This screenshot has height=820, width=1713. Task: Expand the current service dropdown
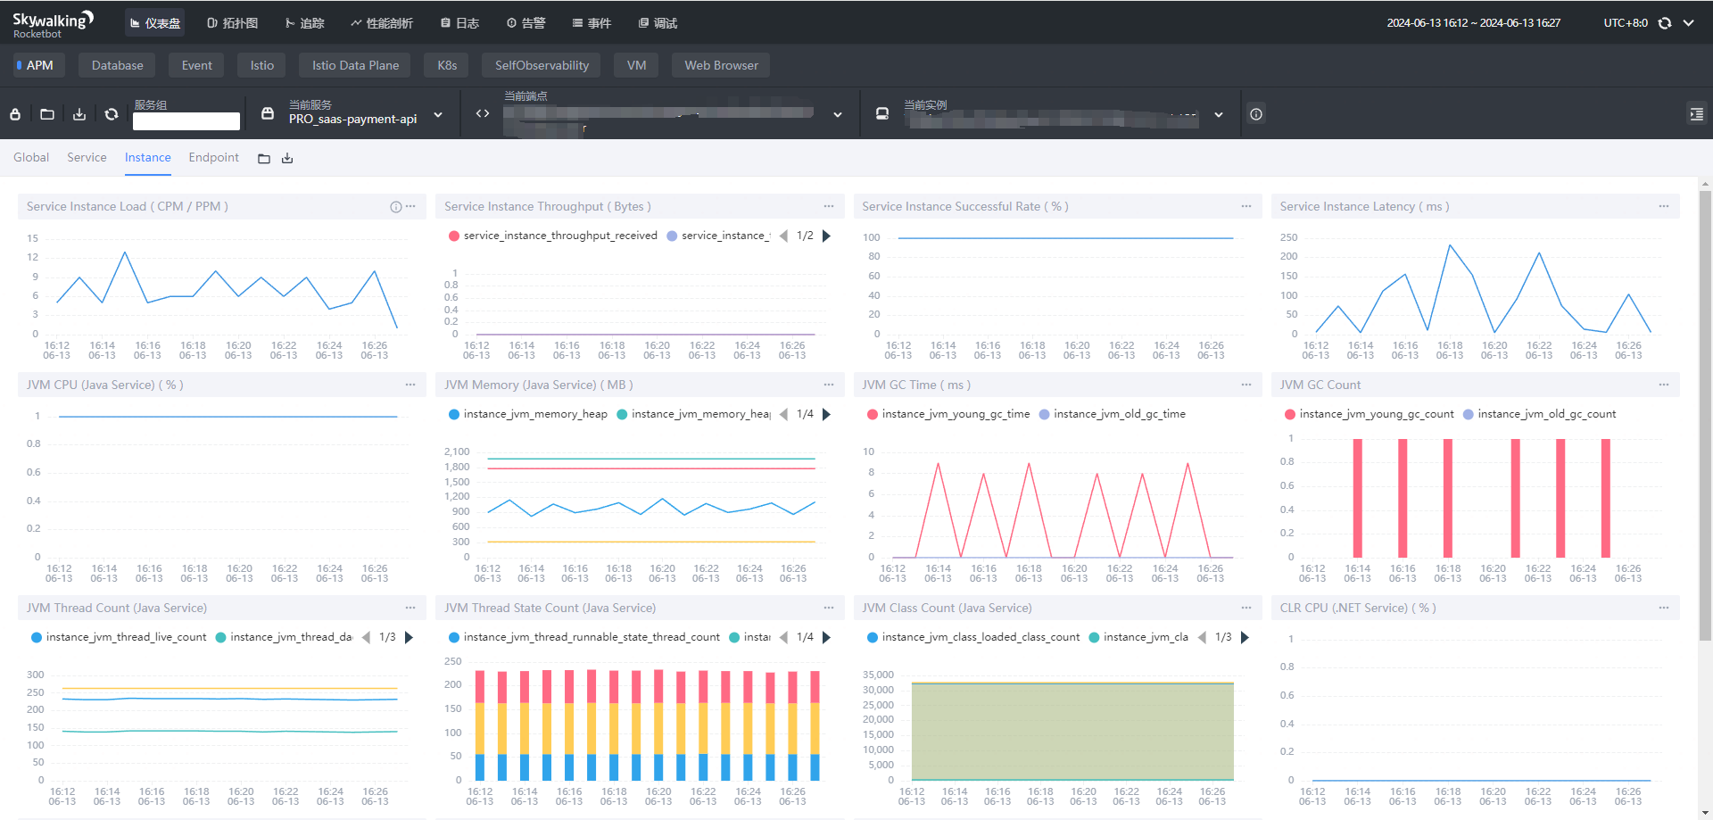tap(438, 115)
